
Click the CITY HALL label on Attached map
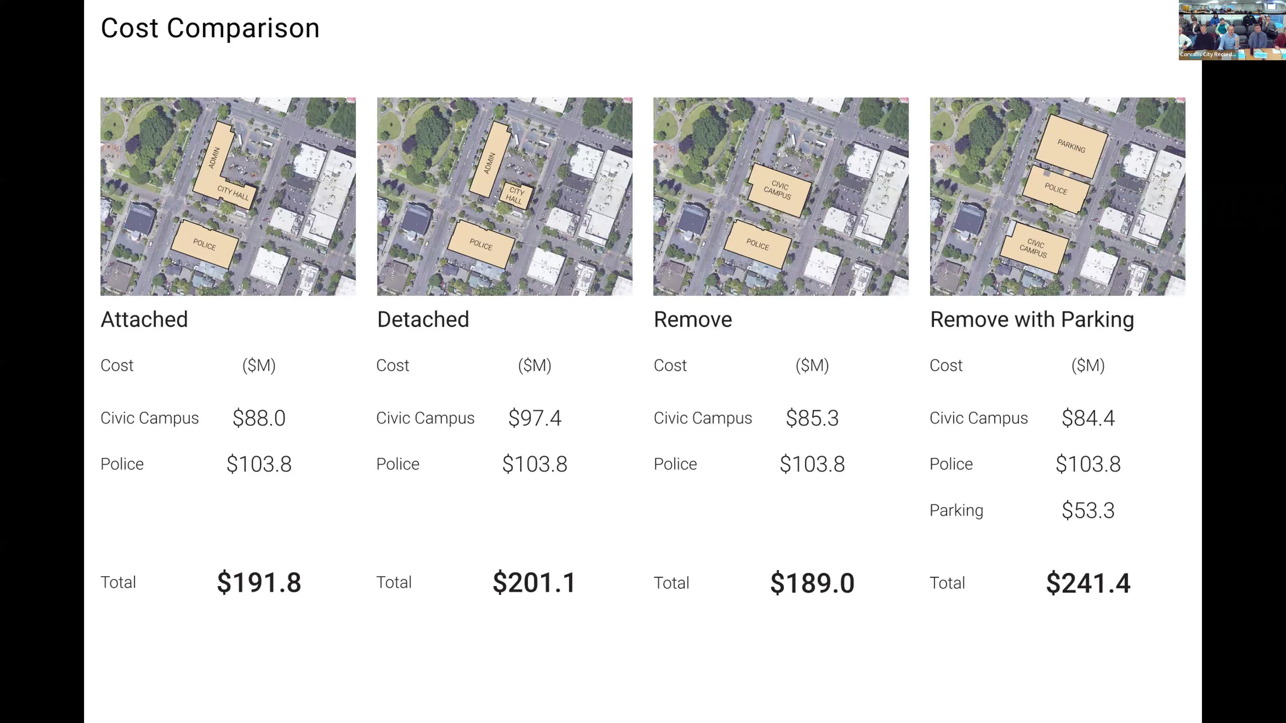pos(233,192)
